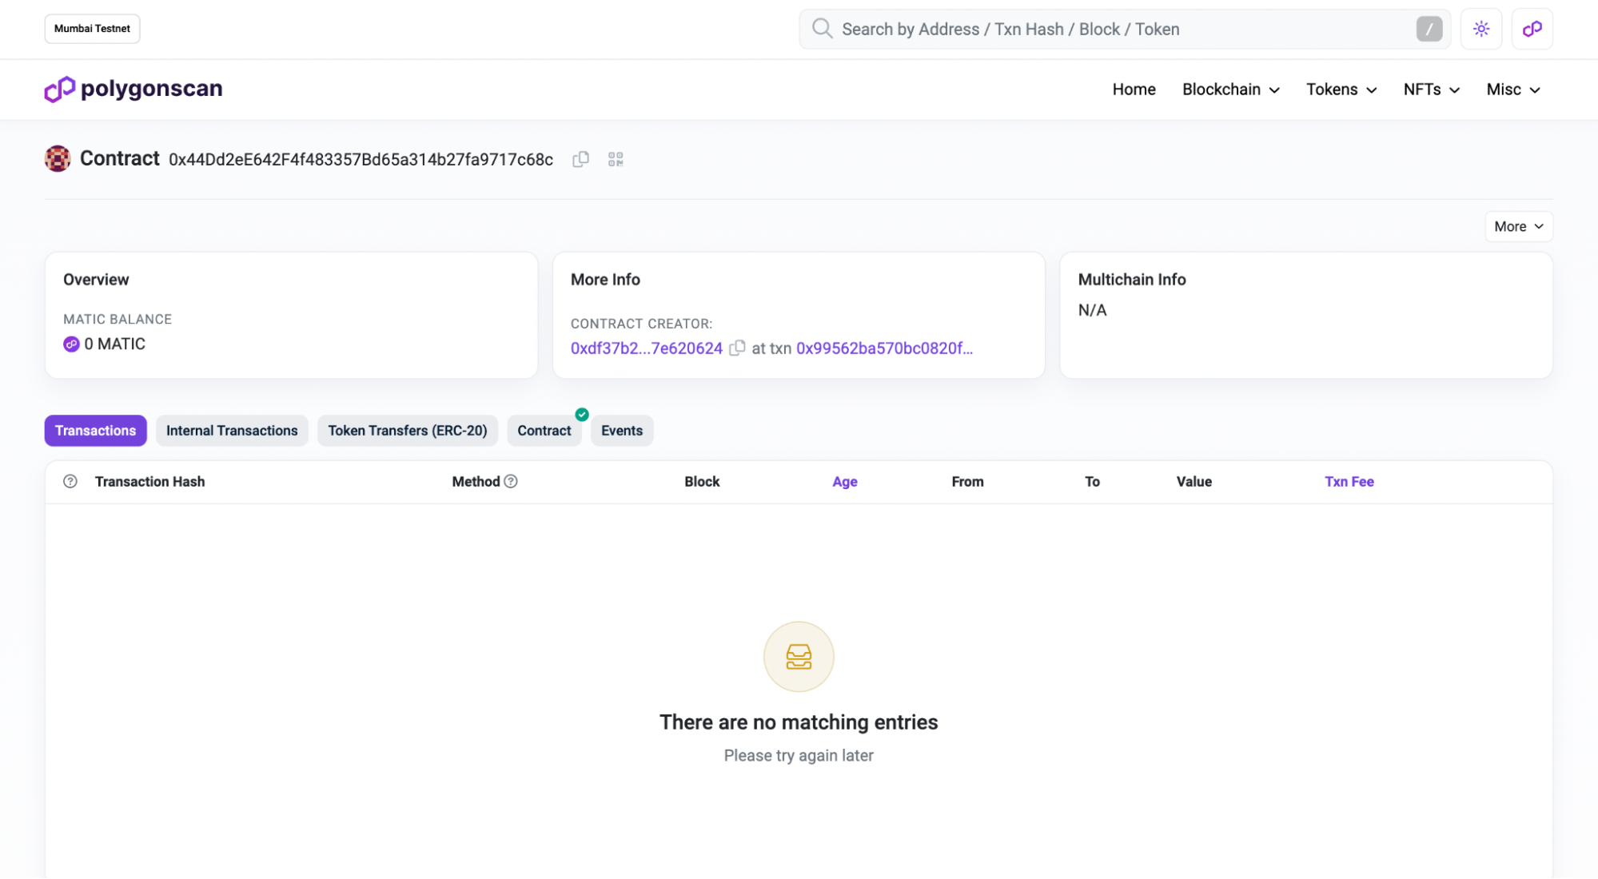Click help icon before Transaction Hash
Screen dimensions: 1598x879
70,481
